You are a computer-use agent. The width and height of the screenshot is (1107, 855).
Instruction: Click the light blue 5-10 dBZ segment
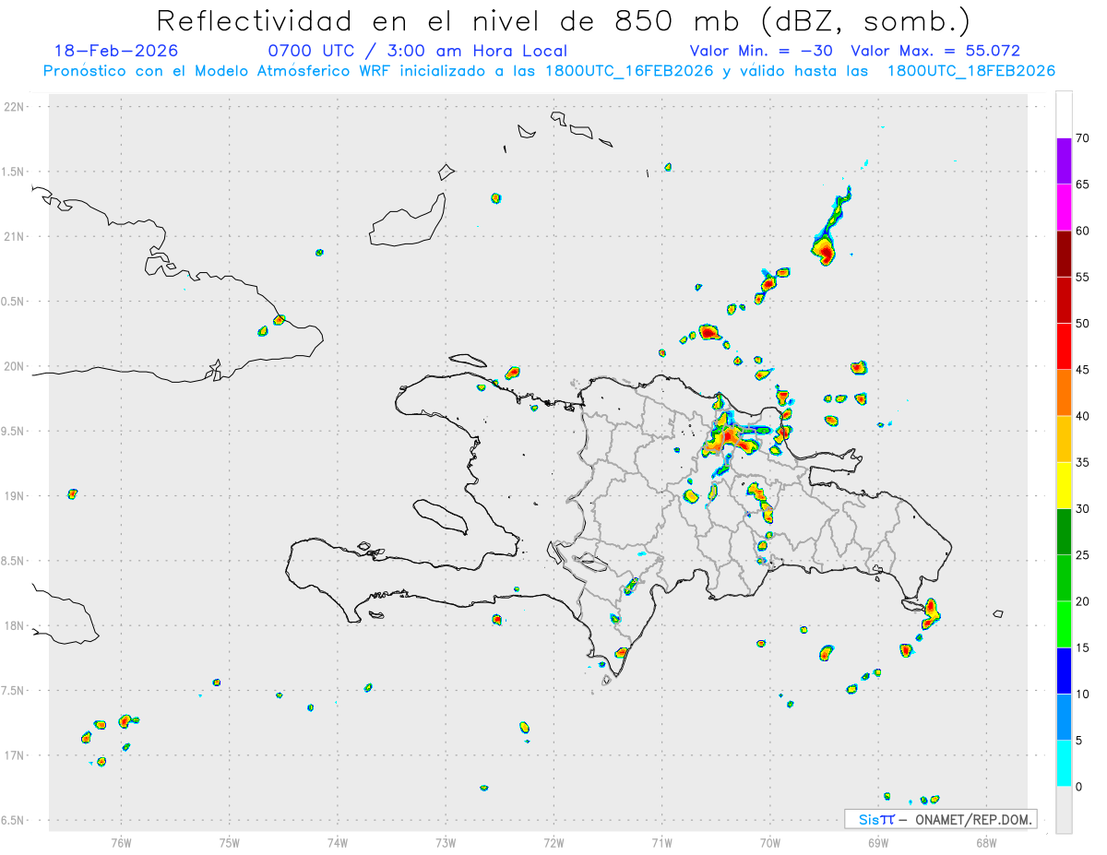pyautogui.click(x=1064, y=718)
